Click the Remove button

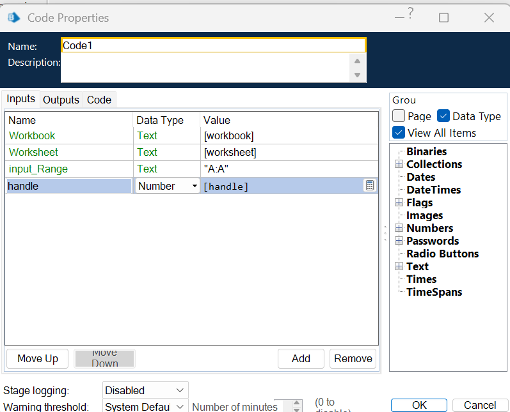pos(353,358)
